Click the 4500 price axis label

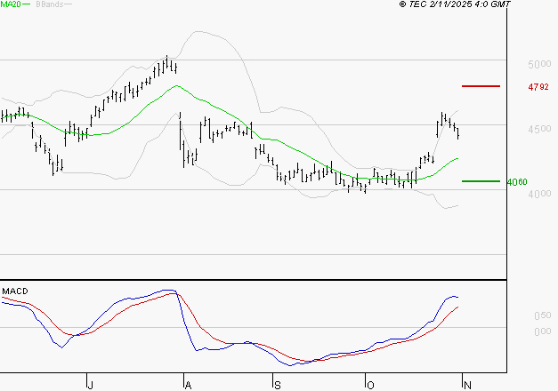[x=539, y=129]
